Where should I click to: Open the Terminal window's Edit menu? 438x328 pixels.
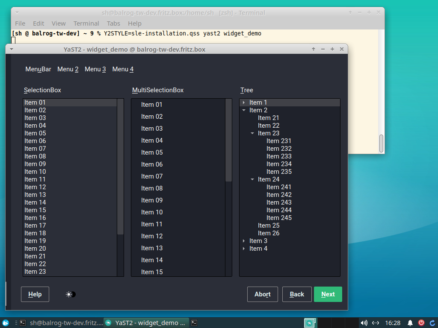38,23
